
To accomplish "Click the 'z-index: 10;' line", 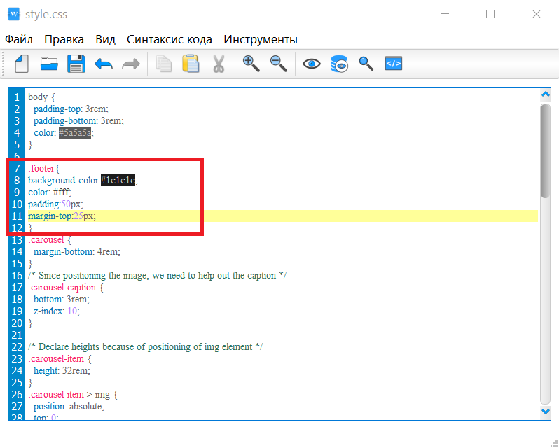I will [57, 311].
